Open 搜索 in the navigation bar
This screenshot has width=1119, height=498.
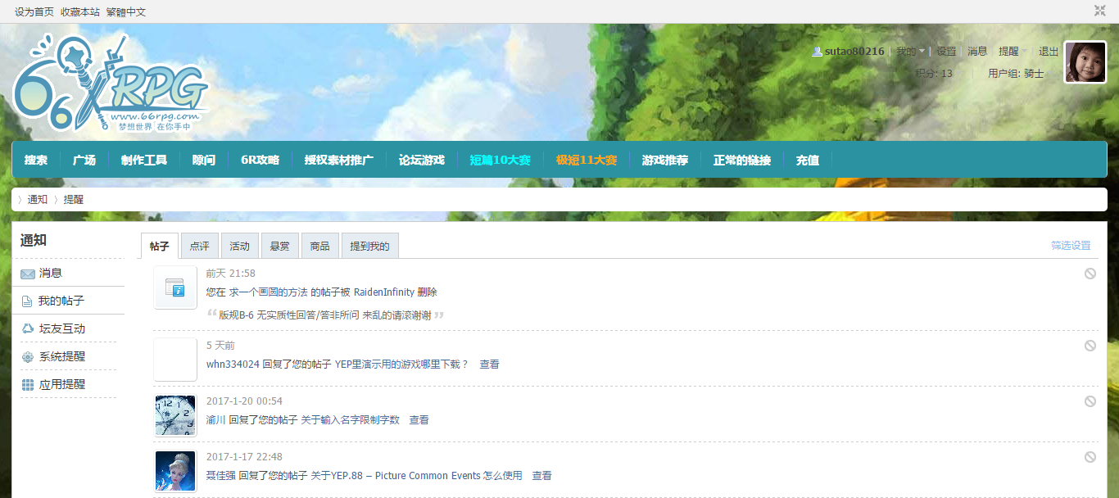tap(36, 160)
